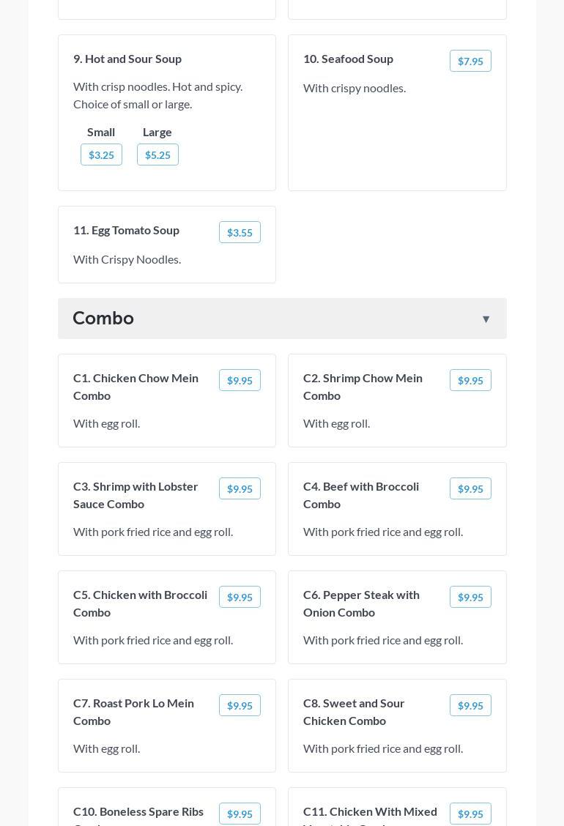Image resolution: width=564 pixels, height=826 pixels.
Task: Click C11 Chicken With Mixed Vegetable price
Action: [x=470, y=814]
